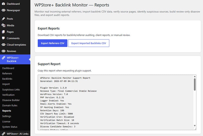Screen dimensions: 203x136
Task: Open the Backlink Dashboard submenu link
Action: coord(8,68)
